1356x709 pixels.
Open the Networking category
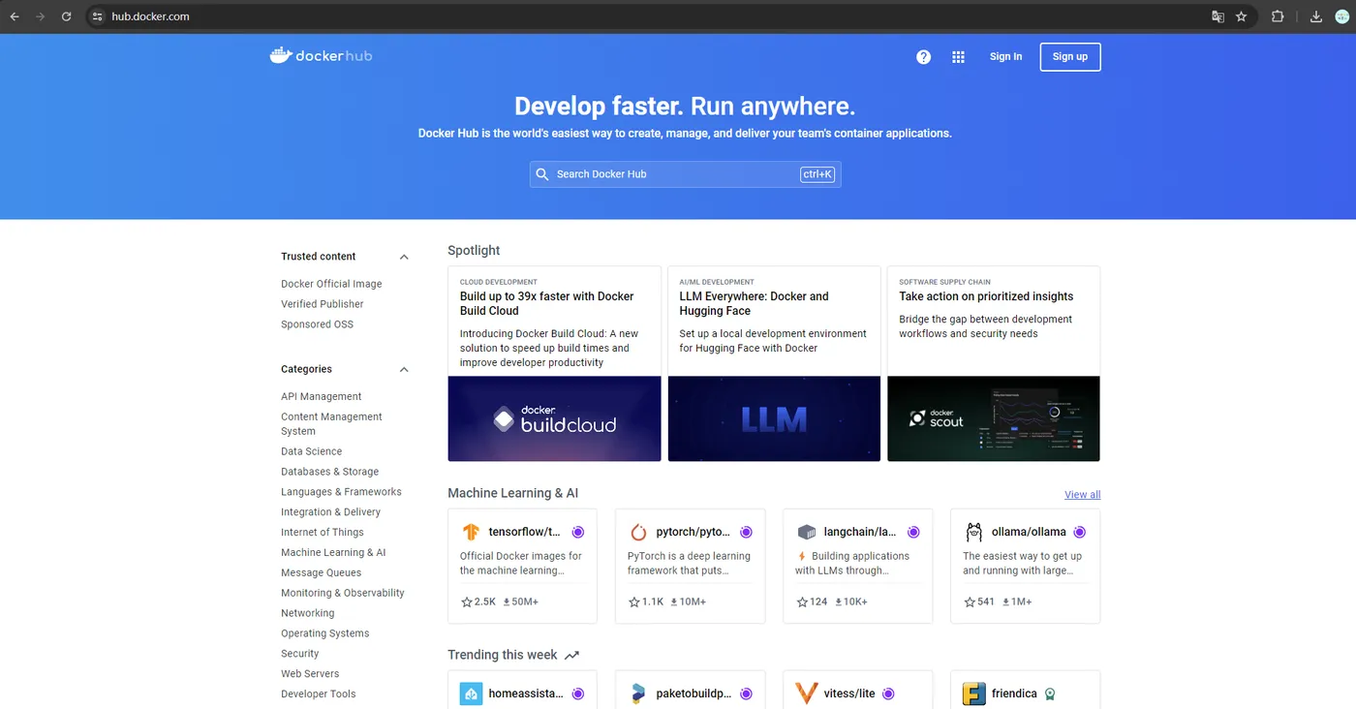coord(307,613)
